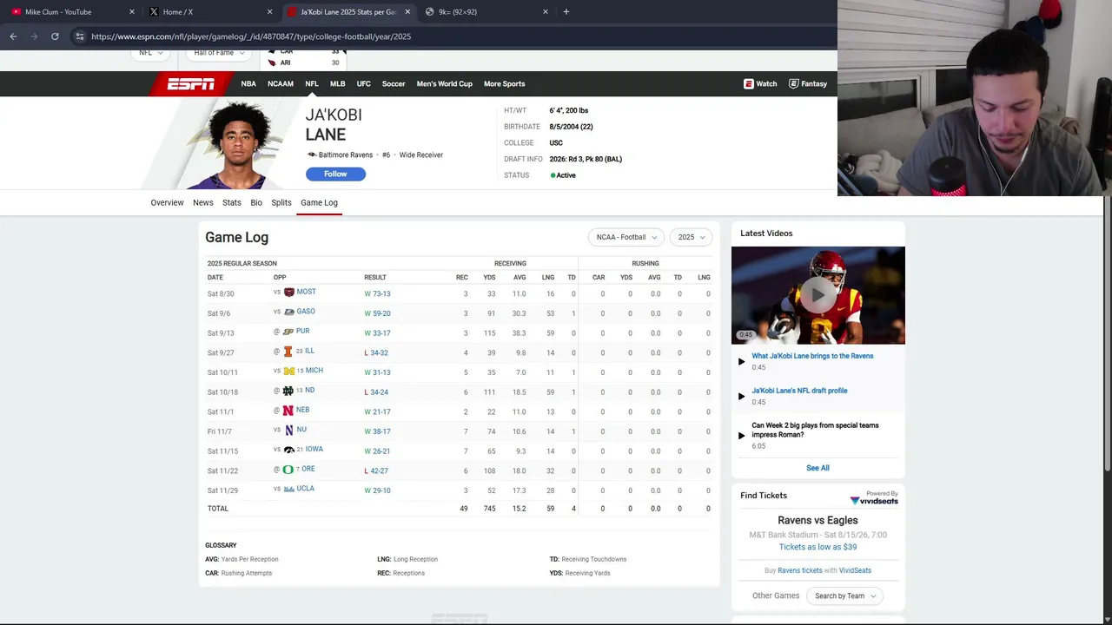1112x625 pixels.
Task: Click the Missouri State team logo
Action: (x=289, y=293)
